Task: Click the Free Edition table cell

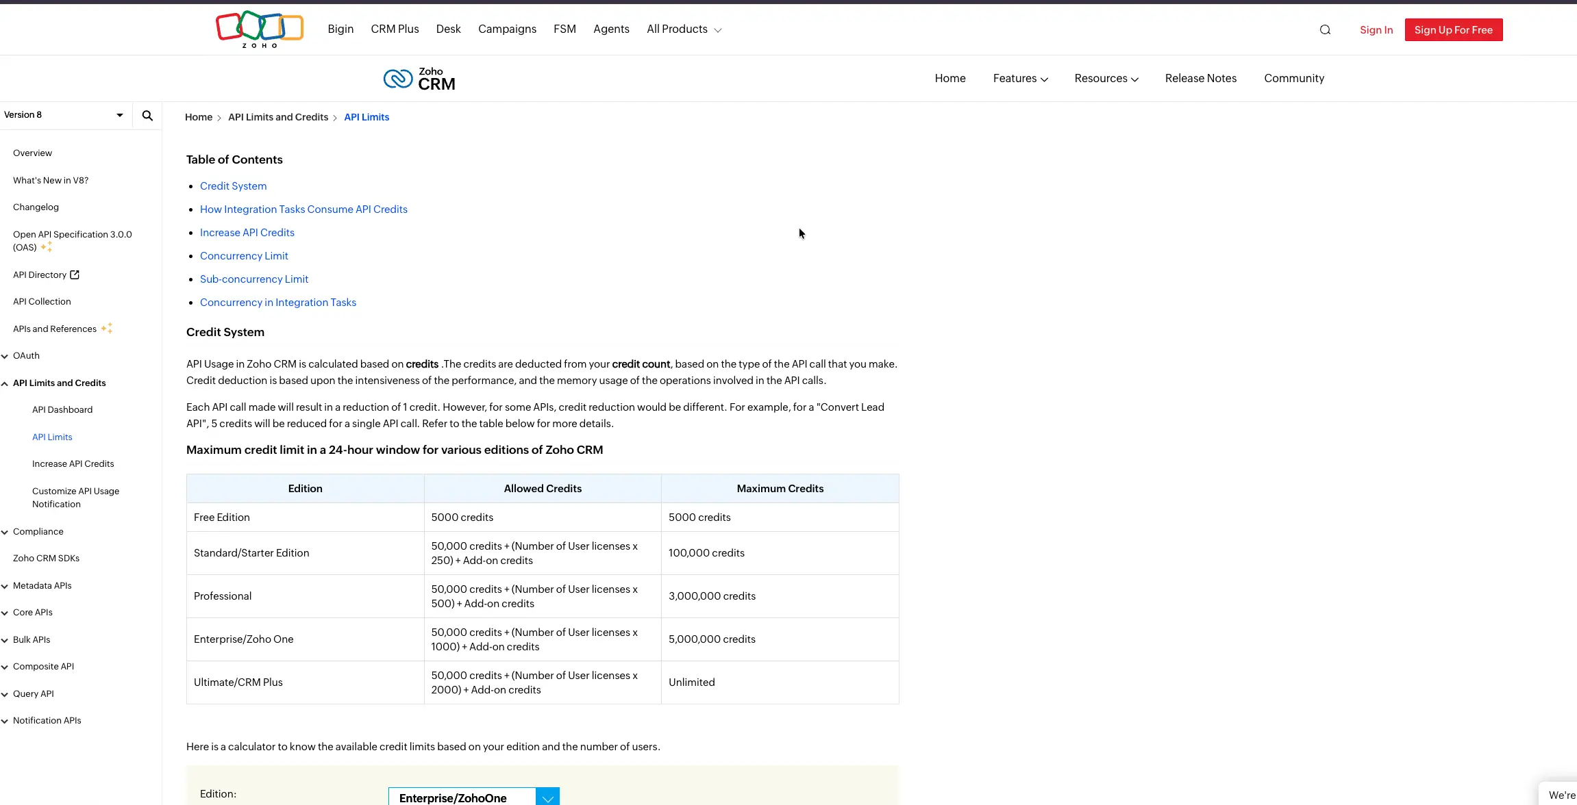Action: (x=305, y=517)
